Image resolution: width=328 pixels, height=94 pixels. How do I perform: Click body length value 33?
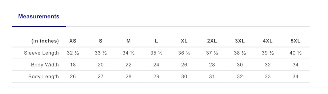pos(268,77)
